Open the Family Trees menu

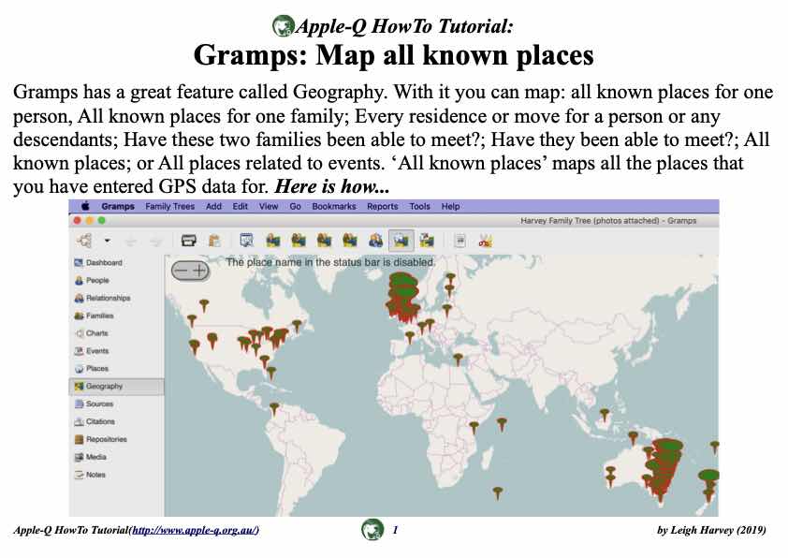(x=170, y=206)
